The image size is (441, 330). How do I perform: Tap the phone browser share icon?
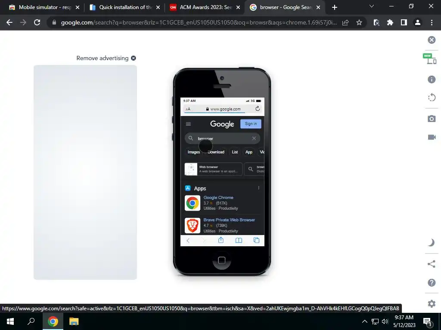[221, 240]
